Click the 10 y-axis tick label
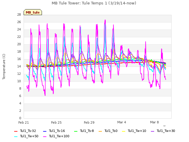This screenshot has height=142, width=189. click(x=19, y=81)
